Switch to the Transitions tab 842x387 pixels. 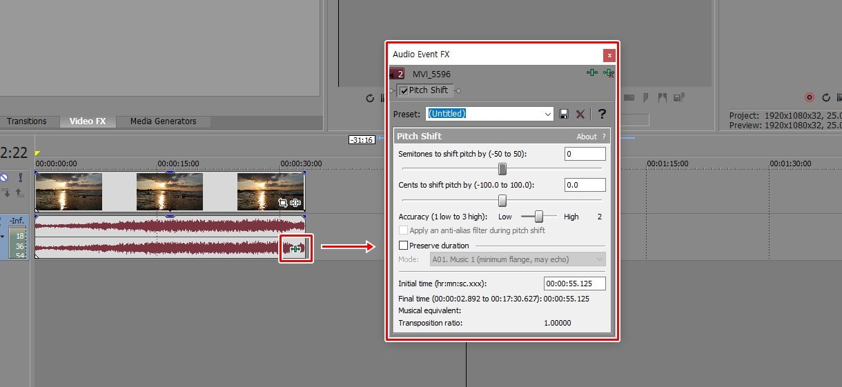(x=27, y=121)
